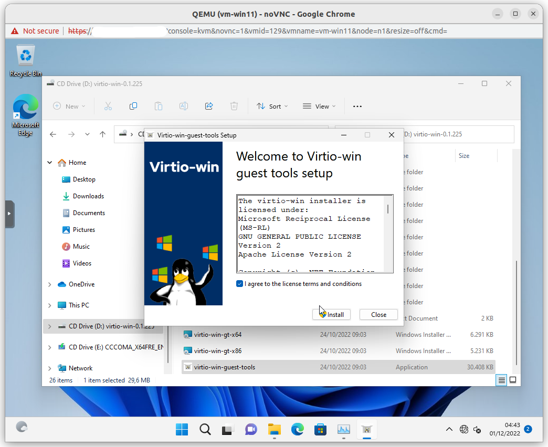The width and height of the screenshot is (548, 447).
Task: Click the muted volume tray icon
Action: point(477,429)
